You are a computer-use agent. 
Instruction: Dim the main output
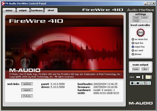click(145, 69)
